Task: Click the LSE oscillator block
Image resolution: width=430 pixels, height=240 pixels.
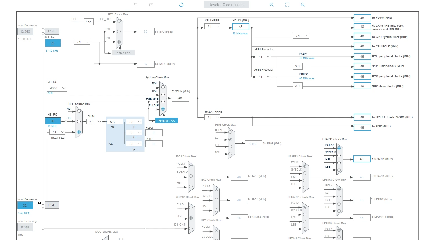Action: click(52, 31)
